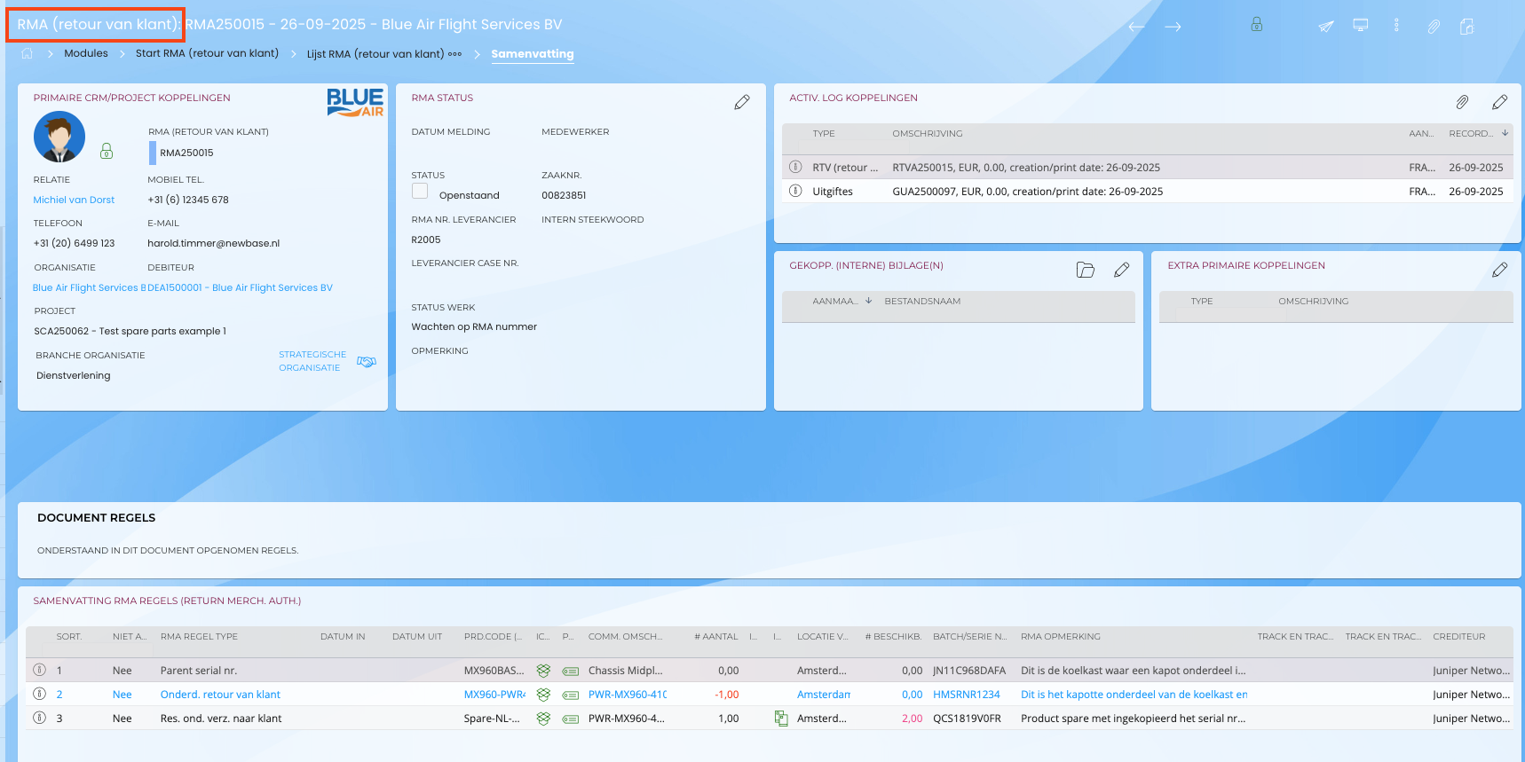Go to Modules in the breadcrumb
Image resolution: width=1525 pixels, height=762 pixels.
86,53
